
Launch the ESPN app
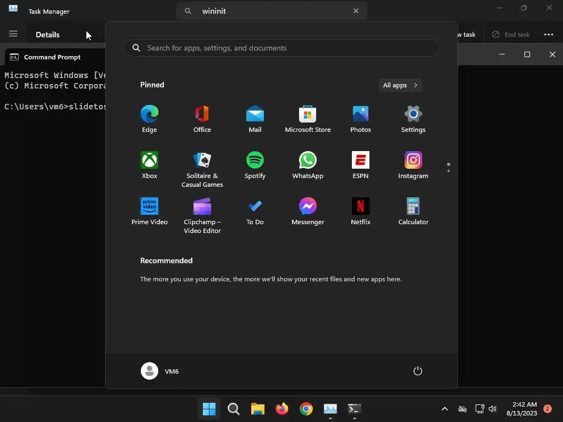361,165
